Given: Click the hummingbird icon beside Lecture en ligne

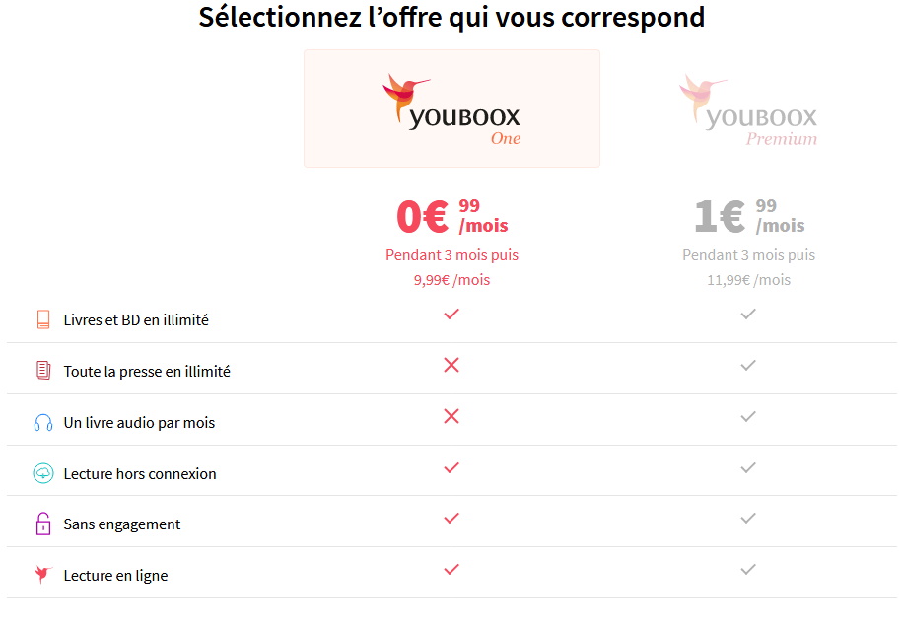Looking at the screenshot, I should (x=42, y=574).
